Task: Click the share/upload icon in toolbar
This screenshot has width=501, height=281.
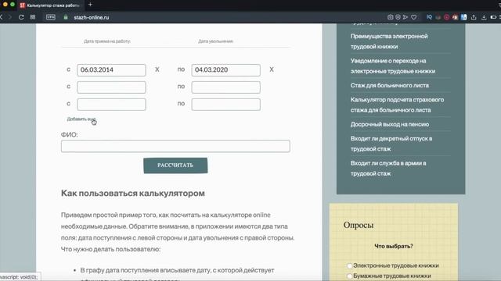Action: [x=474, y=17]
